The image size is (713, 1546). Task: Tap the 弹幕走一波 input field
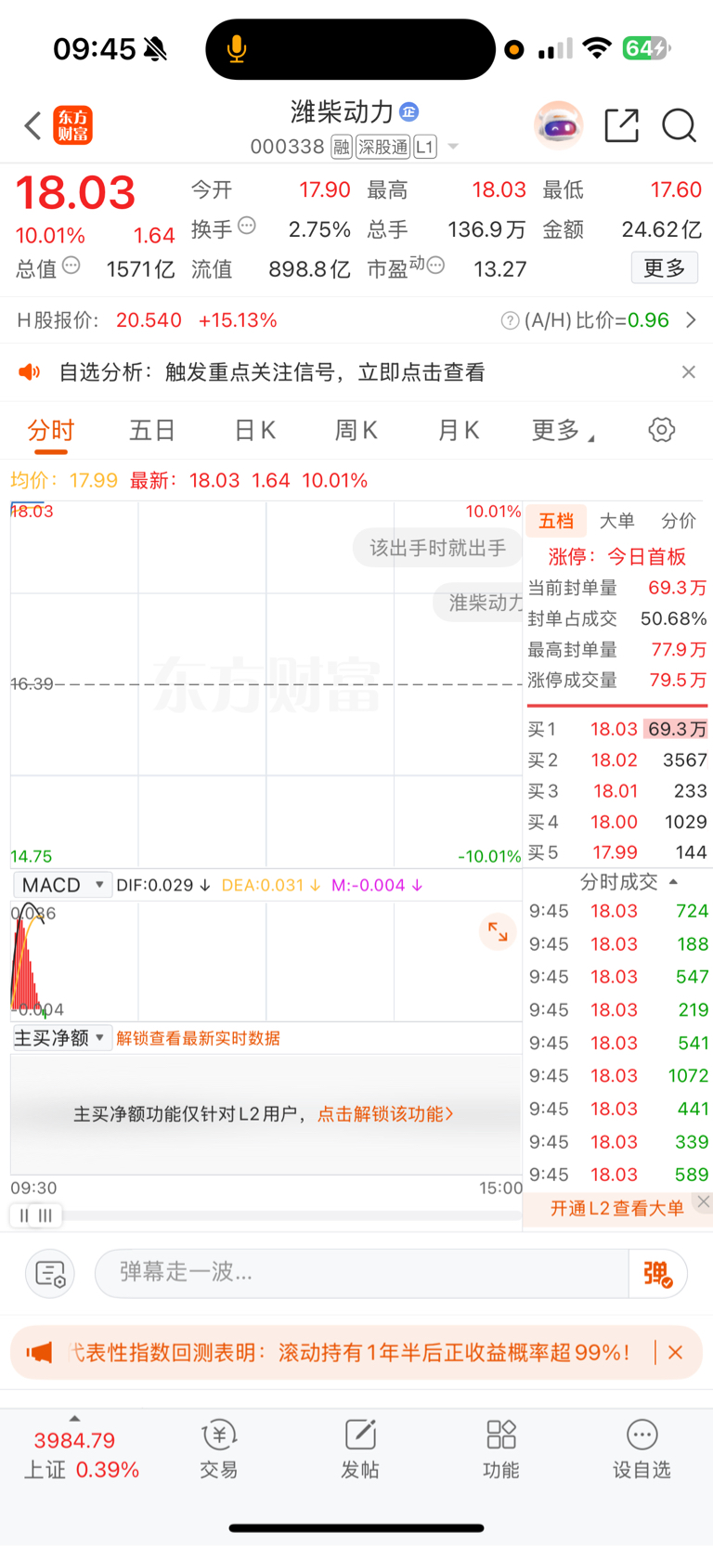pyautogui.click(x=362, y=1272)
